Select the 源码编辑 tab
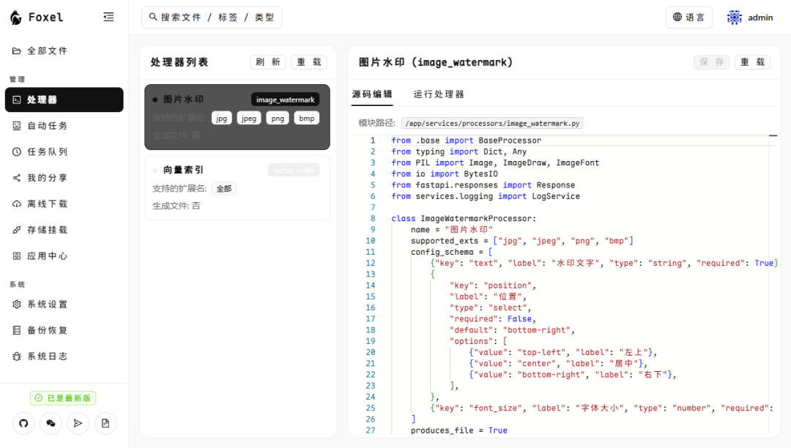This screenshot has height=448, width=791. click(x=372, y=94)
